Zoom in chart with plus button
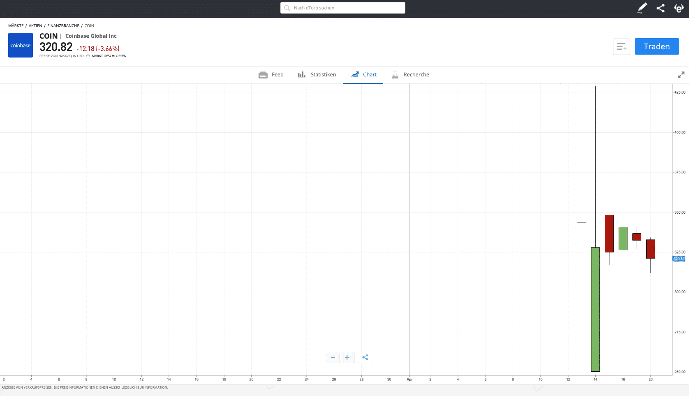 [347, 357]
